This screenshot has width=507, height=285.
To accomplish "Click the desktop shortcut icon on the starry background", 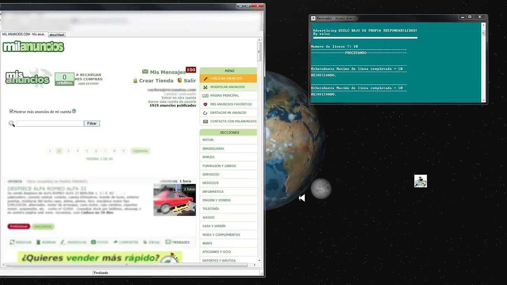I will 421,181.
